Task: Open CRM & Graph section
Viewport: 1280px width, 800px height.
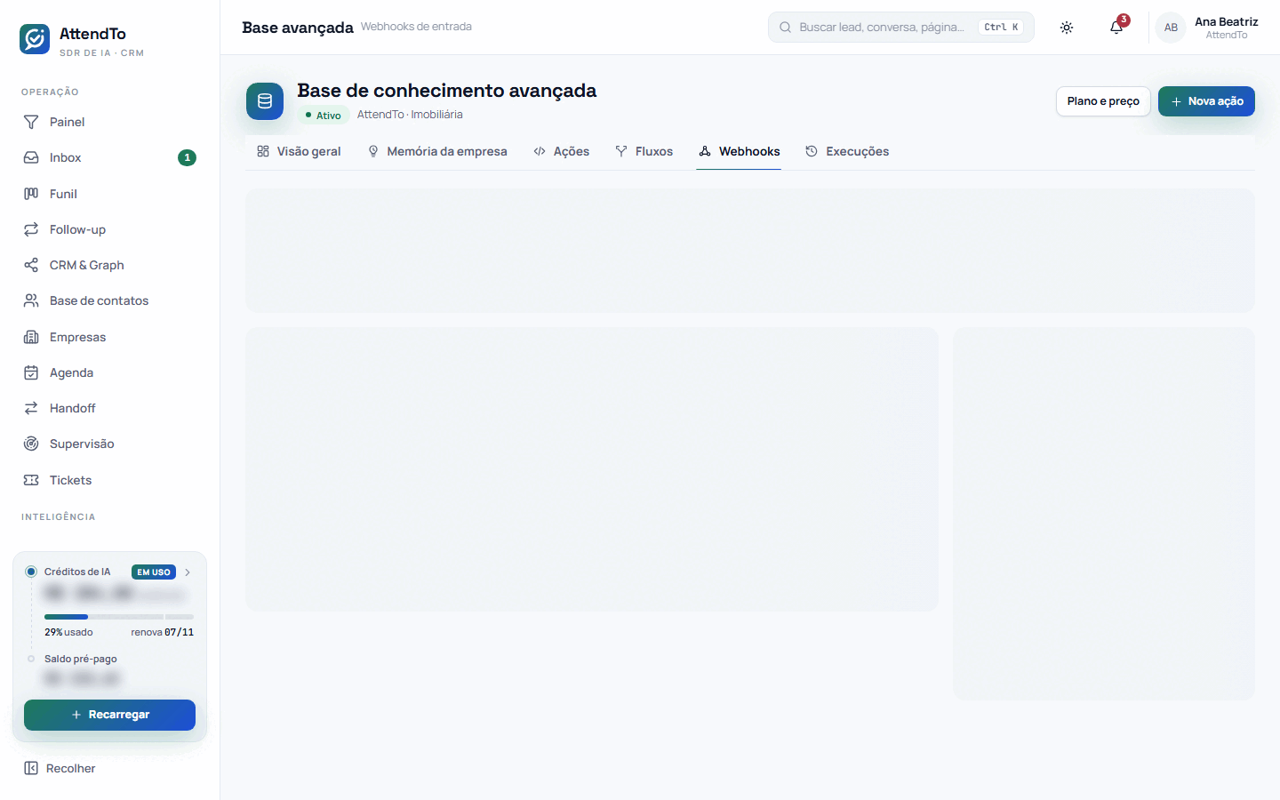Action: point(109,265)
